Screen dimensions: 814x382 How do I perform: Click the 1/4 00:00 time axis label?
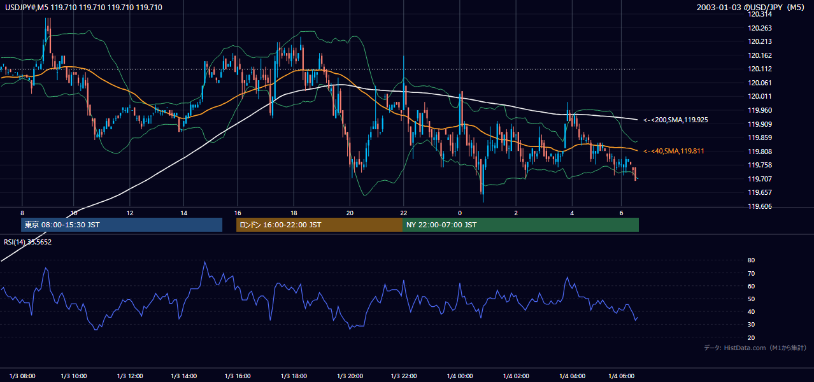(x=459, y=376)
